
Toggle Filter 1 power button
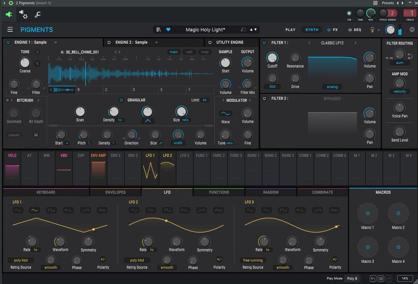pos(264,43)
